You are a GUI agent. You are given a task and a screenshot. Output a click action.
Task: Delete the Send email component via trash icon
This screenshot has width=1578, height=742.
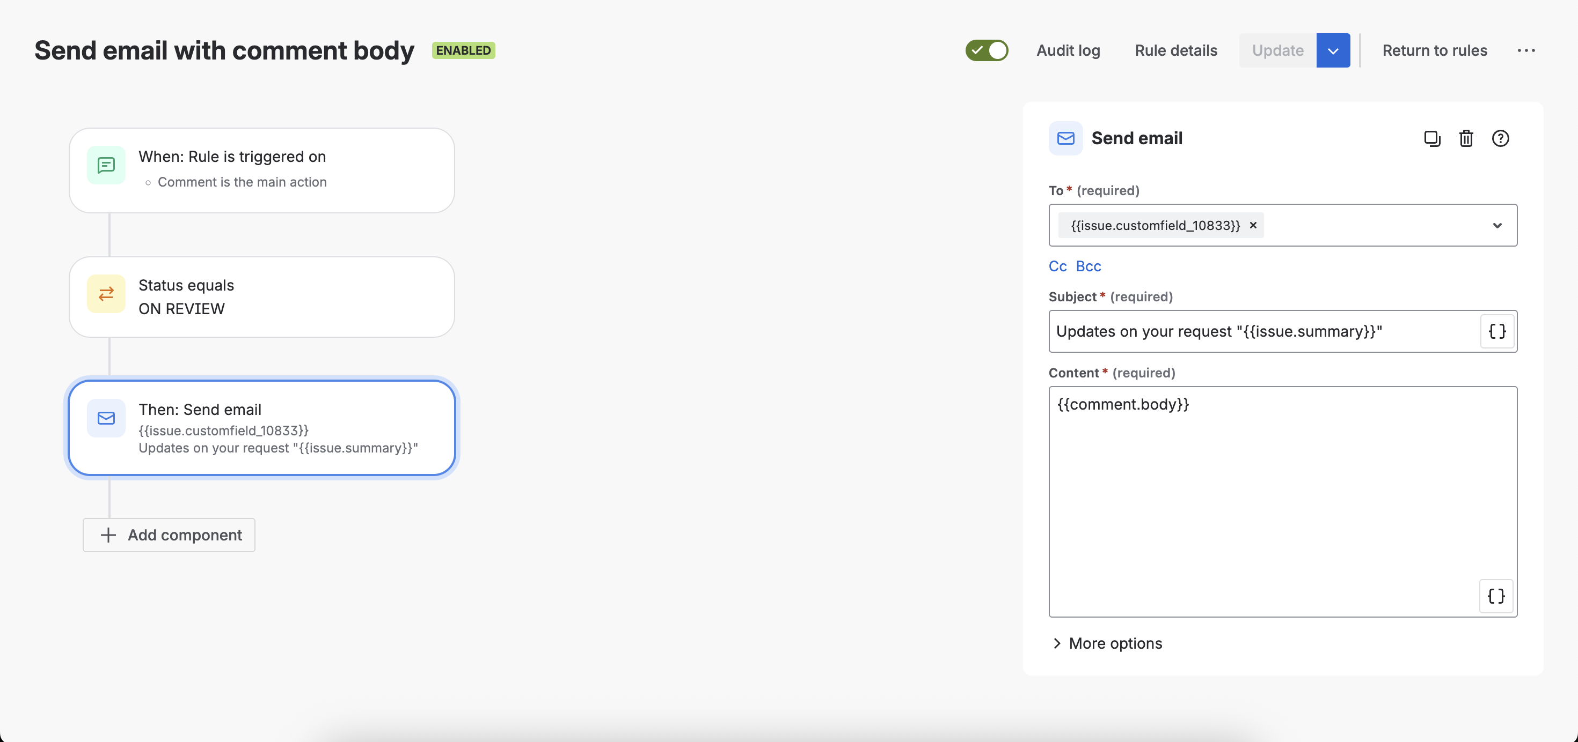pyautogui.click(x=1466, y=138)
